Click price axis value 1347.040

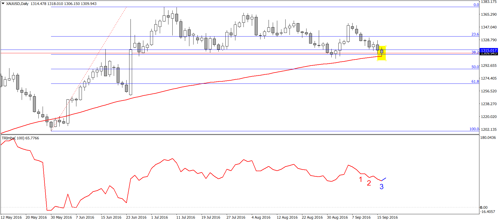[489, 27]
